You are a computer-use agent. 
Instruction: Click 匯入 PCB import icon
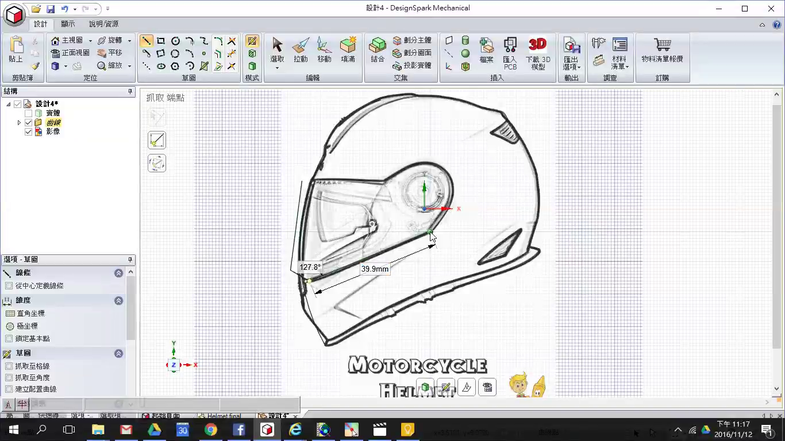click(510, 53)
